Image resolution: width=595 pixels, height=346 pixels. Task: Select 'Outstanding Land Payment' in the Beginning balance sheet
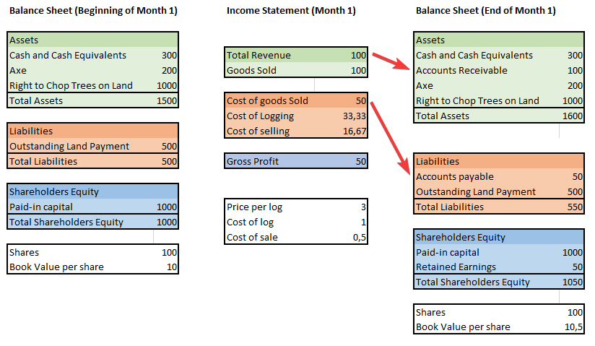[69, 147]
